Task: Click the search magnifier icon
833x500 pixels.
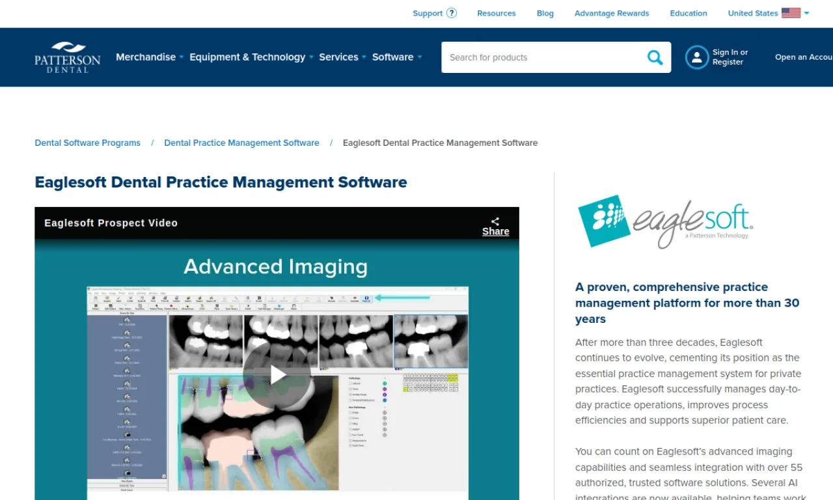Action: click(x=655, y=57)
